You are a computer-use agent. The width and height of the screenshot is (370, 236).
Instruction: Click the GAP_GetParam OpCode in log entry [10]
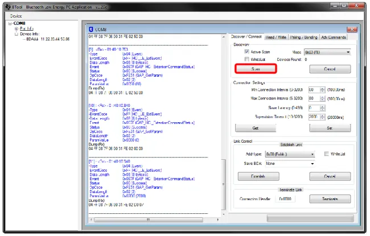tap(142, 131)
